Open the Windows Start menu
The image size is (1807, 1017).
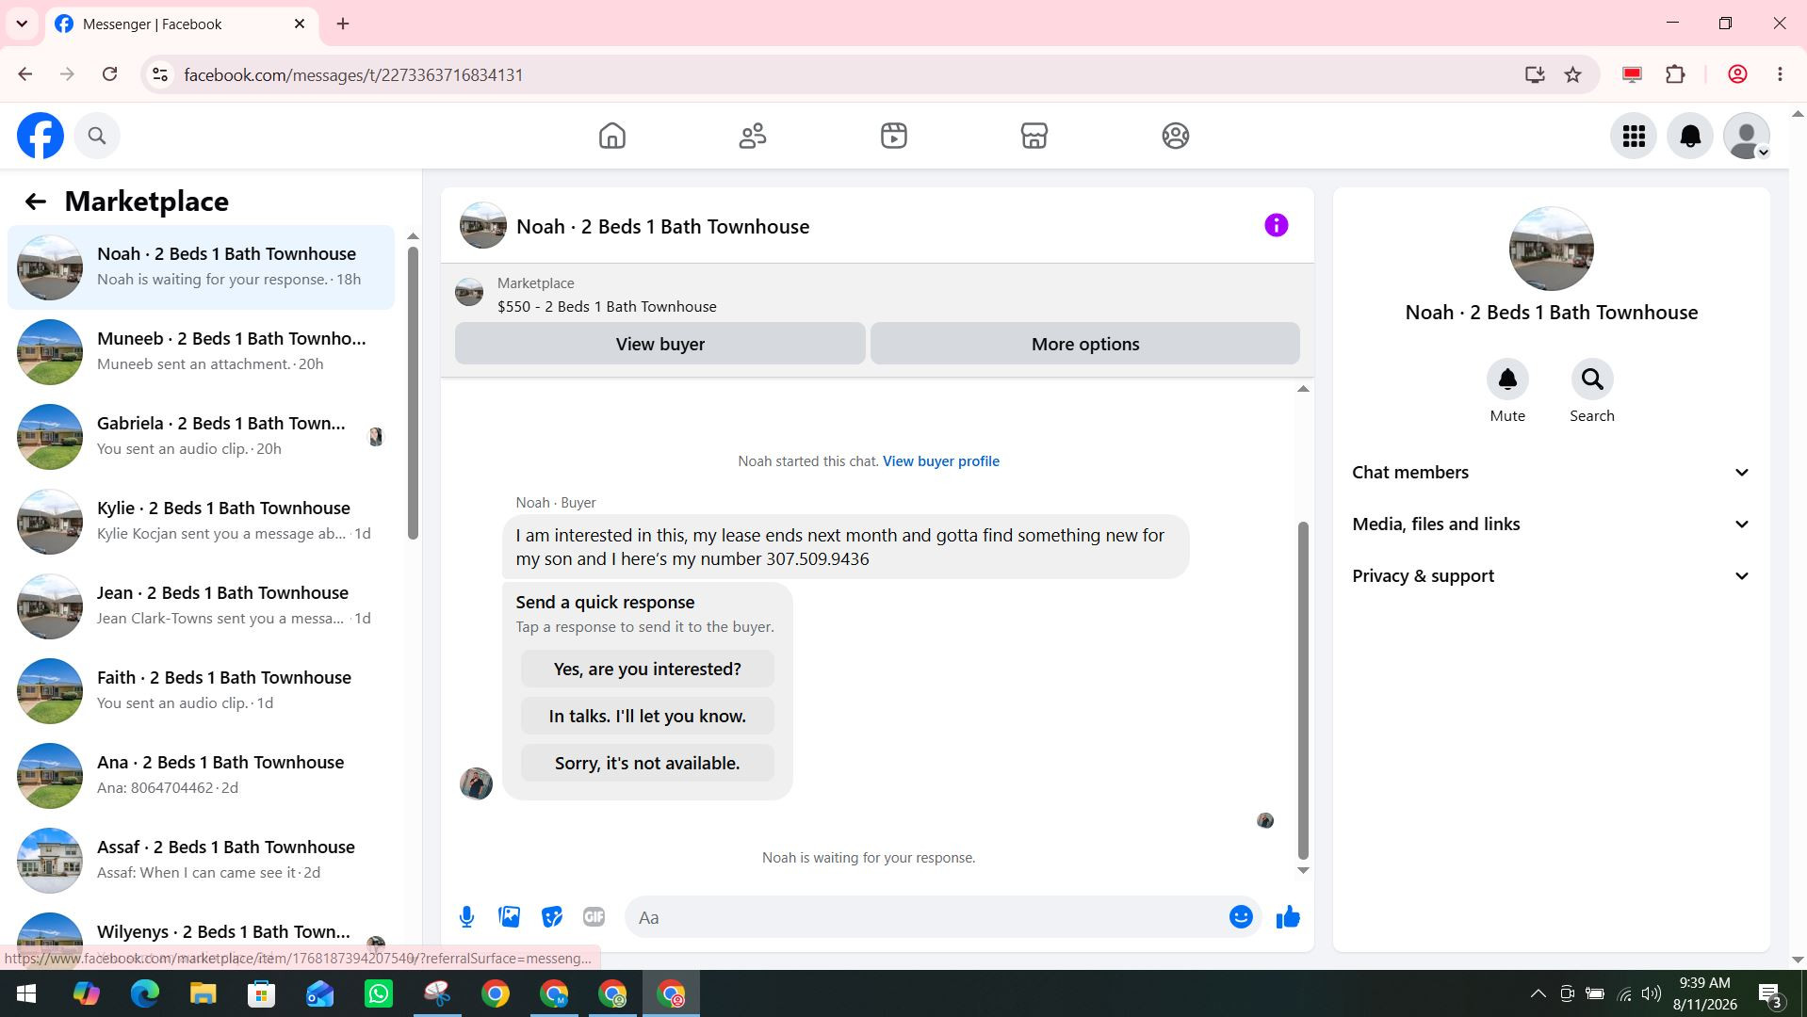[x=26, y=994]
